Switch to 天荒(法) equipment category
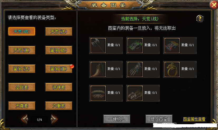218x130 pixels. tap(59, 32)
